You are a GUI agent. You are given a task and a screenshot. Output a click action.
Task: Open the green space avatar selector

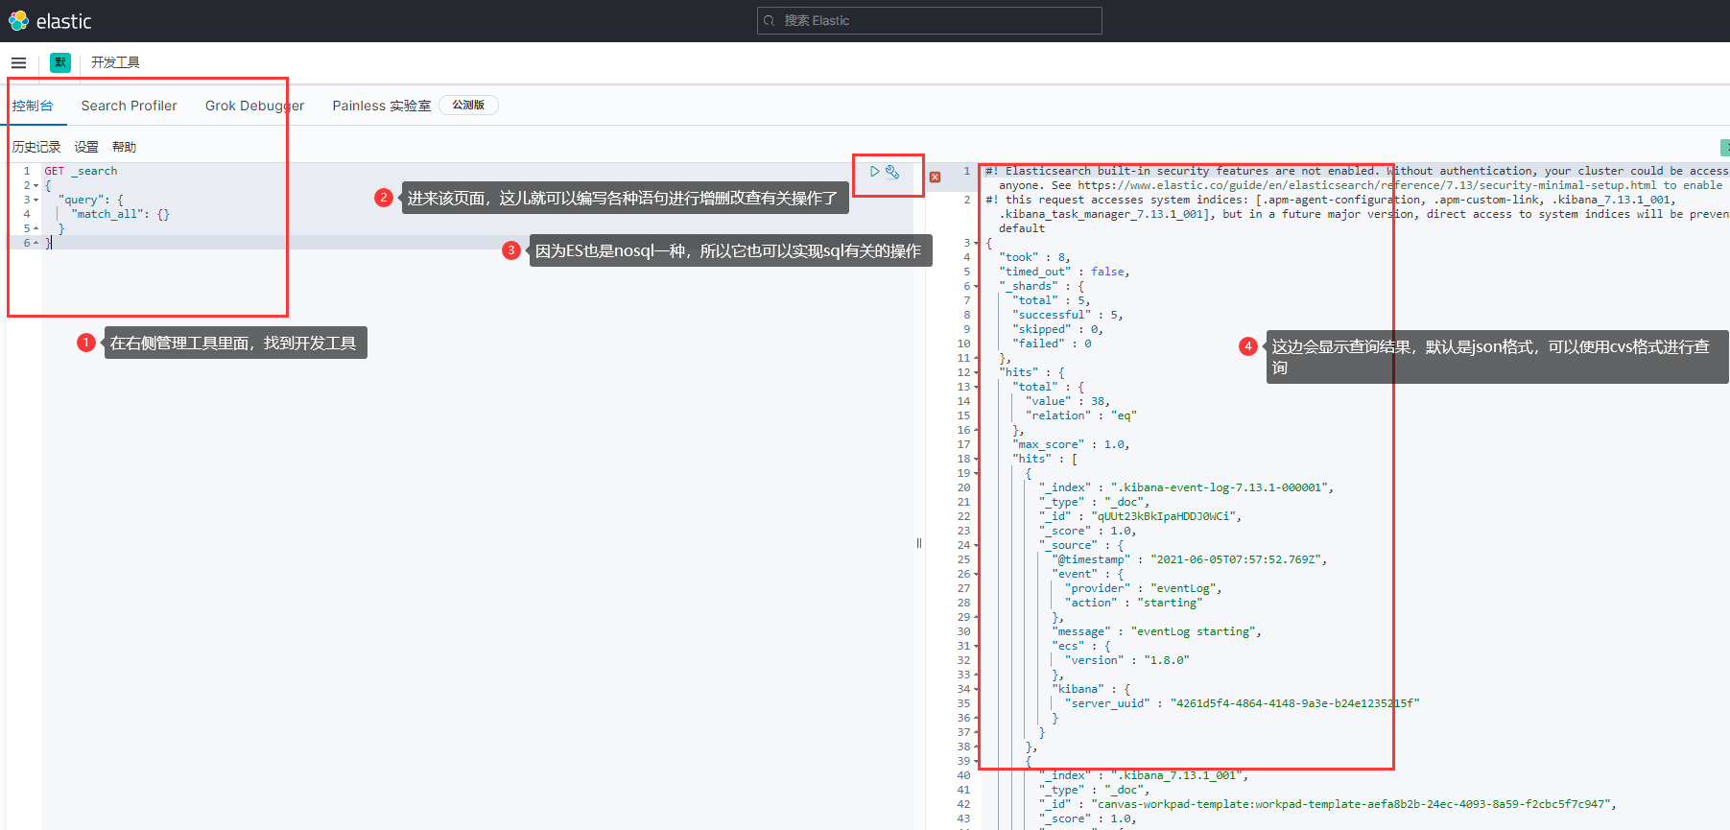(x=60, y=62)
